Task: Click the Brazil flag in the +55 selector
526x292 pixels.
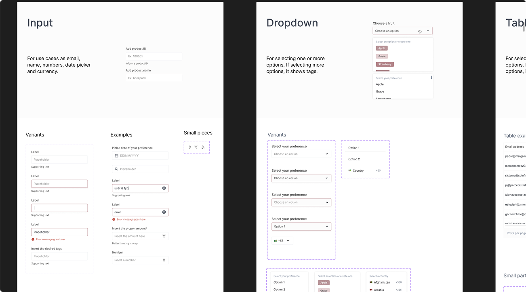Action: tap(276, 241)
